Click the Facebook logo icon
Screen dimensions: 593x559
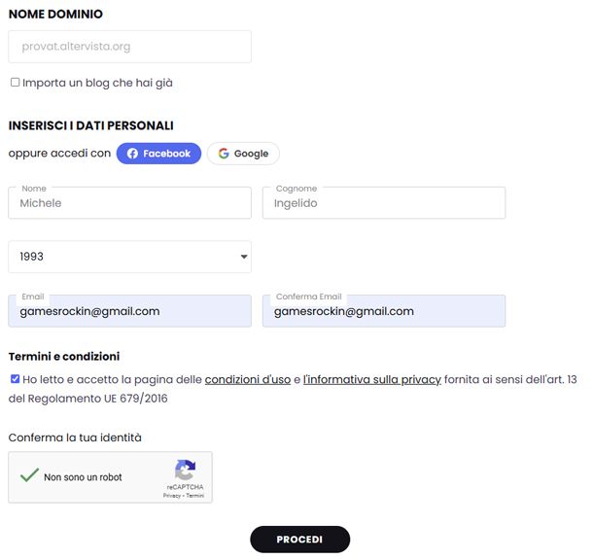pyautogui.click(x=132, y=154)
